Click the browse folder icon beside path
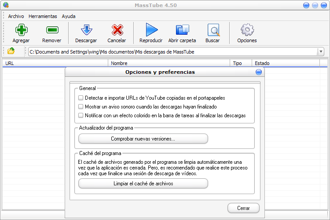330x220 pixels. point(11,51)
